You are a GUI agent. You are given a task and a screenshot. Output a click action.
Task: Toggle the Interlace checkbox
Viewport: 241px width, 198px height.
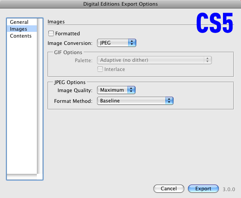click(x=100, y=69)
